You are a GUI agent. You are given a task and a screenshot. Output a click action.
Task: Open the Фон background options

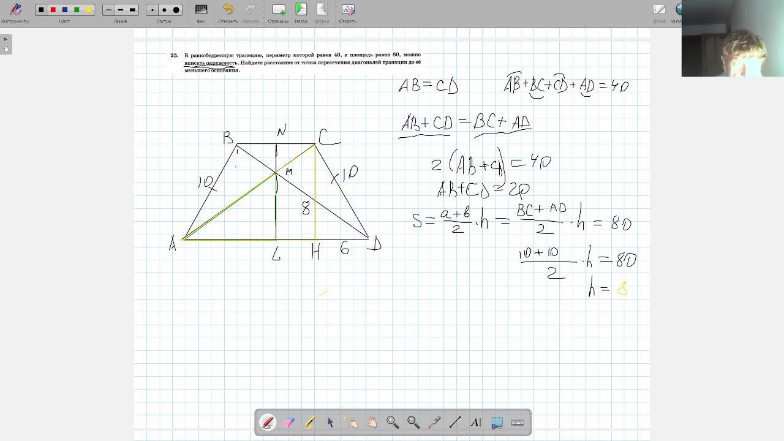(201, 12)
